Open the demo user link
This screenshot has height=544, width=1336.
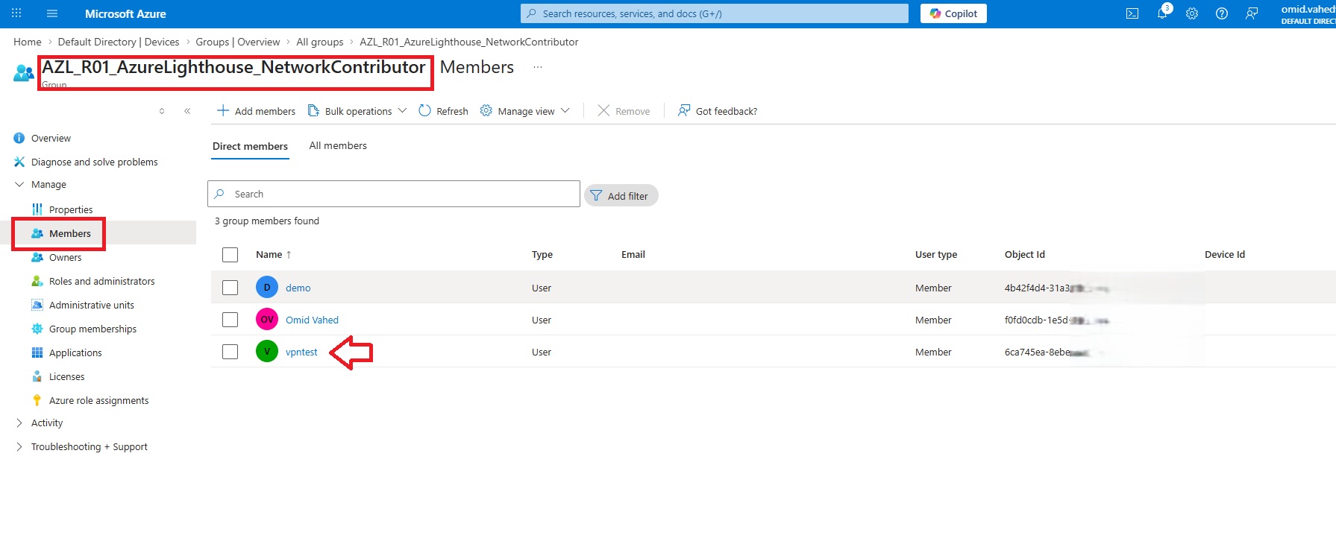click(298, 288)
